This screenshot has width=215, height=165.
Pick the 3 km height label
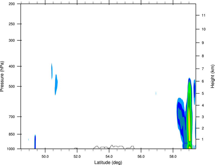(203, 117)
